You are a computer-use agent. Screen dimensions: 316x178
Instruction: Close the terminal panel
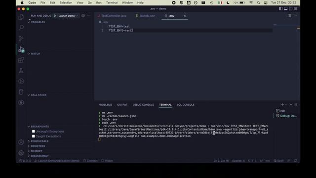coord(296,104)
